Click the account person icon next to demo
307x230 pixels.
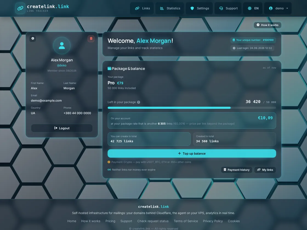(x=271, y=8)
